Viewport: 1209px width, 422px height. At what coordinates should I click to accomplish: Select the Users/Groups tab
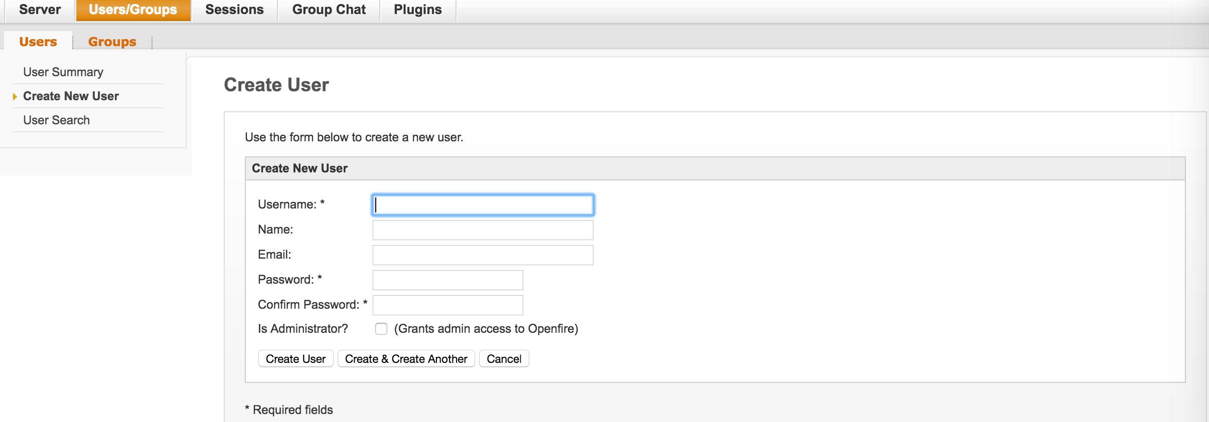click(x=133, y=10)
